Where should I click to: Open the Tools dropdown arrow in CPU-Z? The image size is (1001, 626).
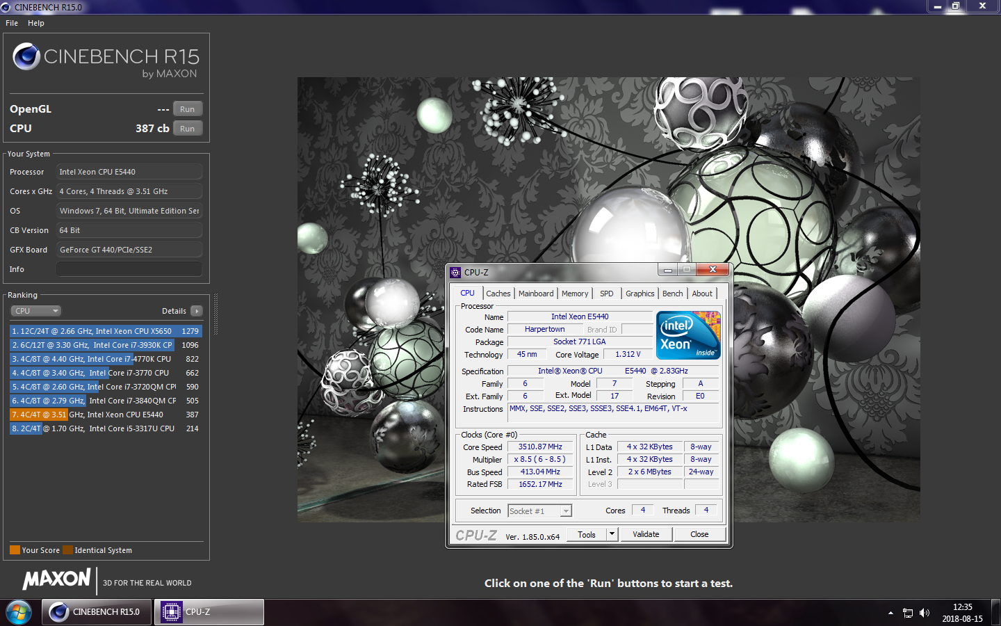612,535
